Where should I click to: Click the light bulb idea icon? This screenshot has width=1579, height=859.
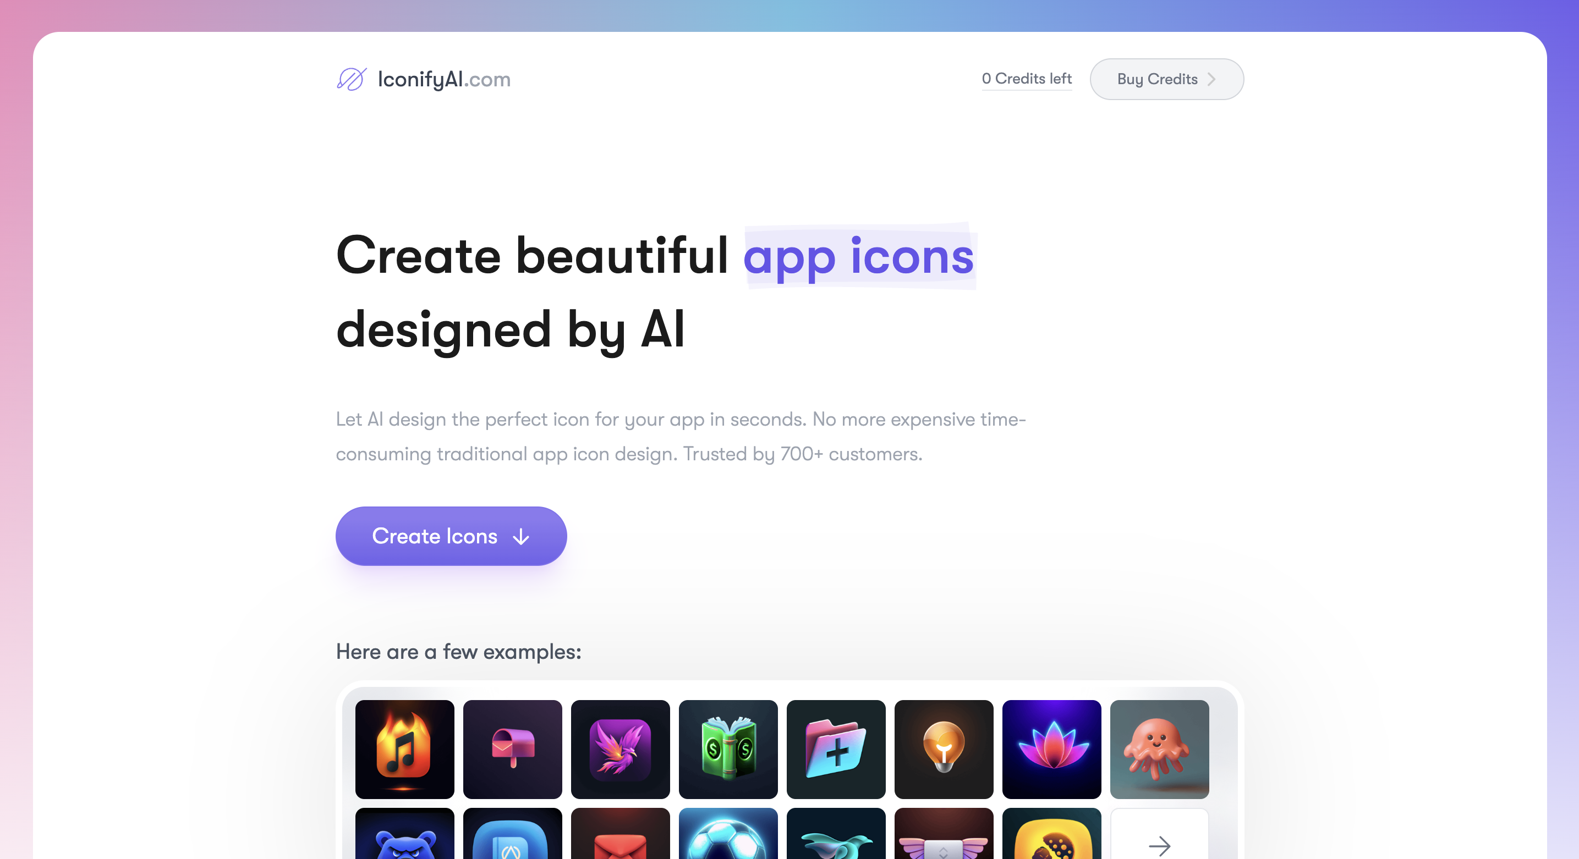[942, 747]
